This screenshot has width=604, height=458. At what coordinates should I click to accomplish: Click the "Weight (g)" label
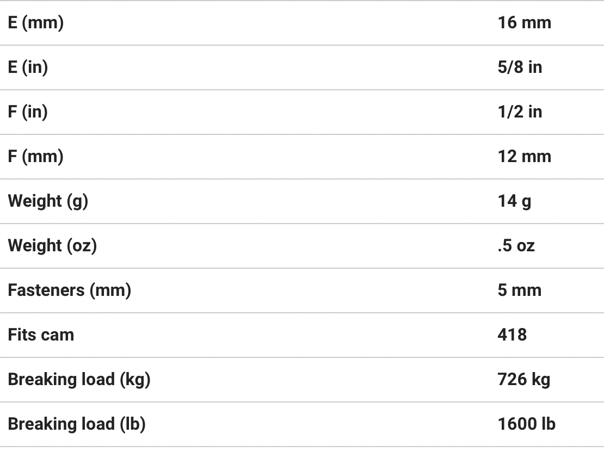(48, 201)
